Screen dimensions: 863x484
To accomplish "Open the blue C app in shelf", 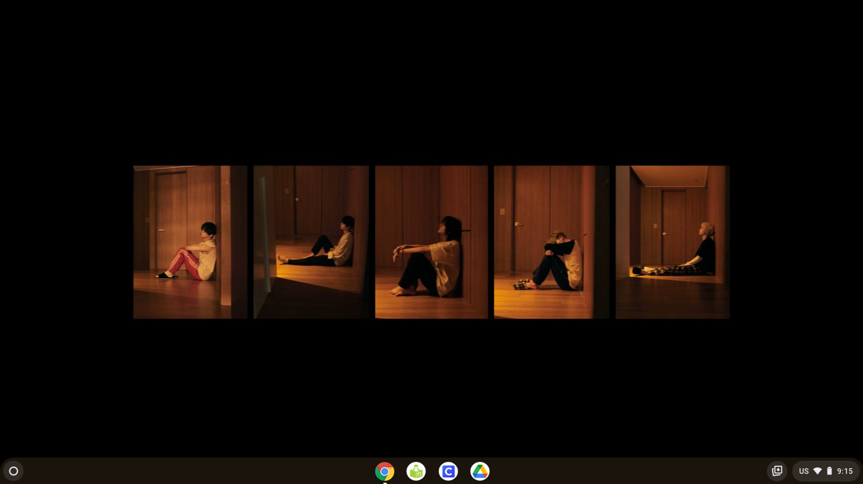I will pyautogui.click(x=448, y=471).
